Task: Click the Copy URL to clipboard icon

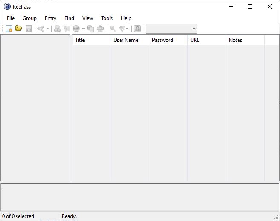Action: coord(90,29)
